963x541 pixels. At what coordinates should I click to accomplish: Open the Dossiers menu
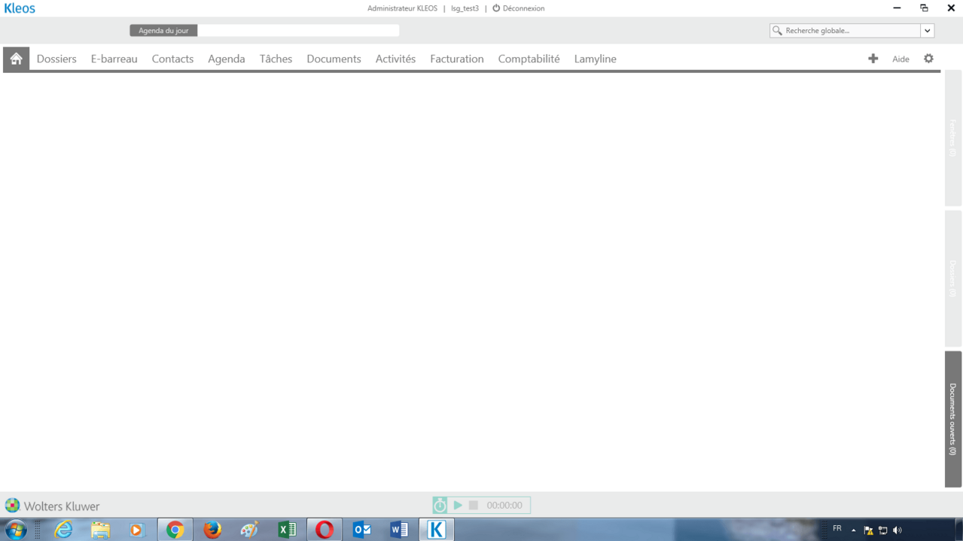[x=56, y=59]
